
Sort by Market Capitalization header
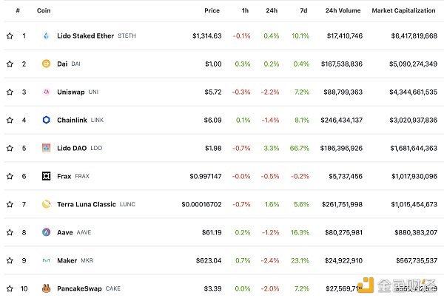coord(404,10)
